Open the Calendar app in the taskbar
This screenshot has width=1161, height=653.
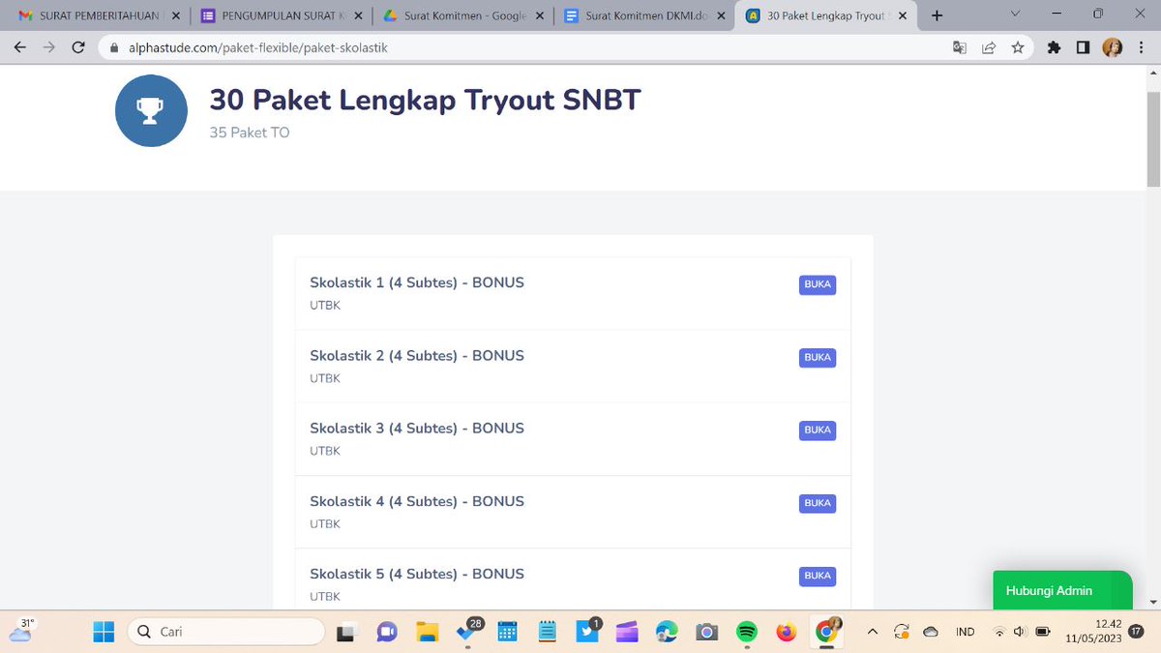pyautogui.click(x=507, y=632)
